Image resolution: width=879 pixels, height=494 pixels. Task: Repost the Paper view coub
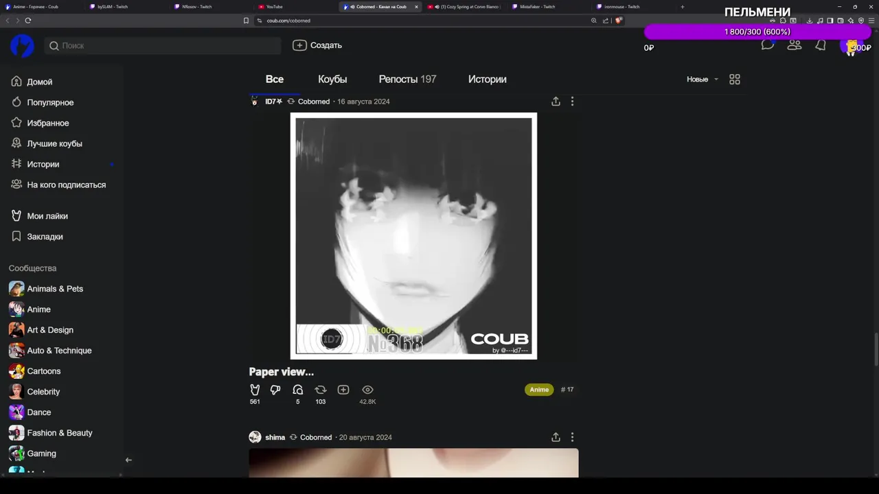pyautogui.click(x=320, y=390)
